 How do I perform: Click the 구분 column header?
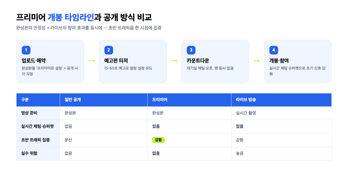(x=38, y=100)
